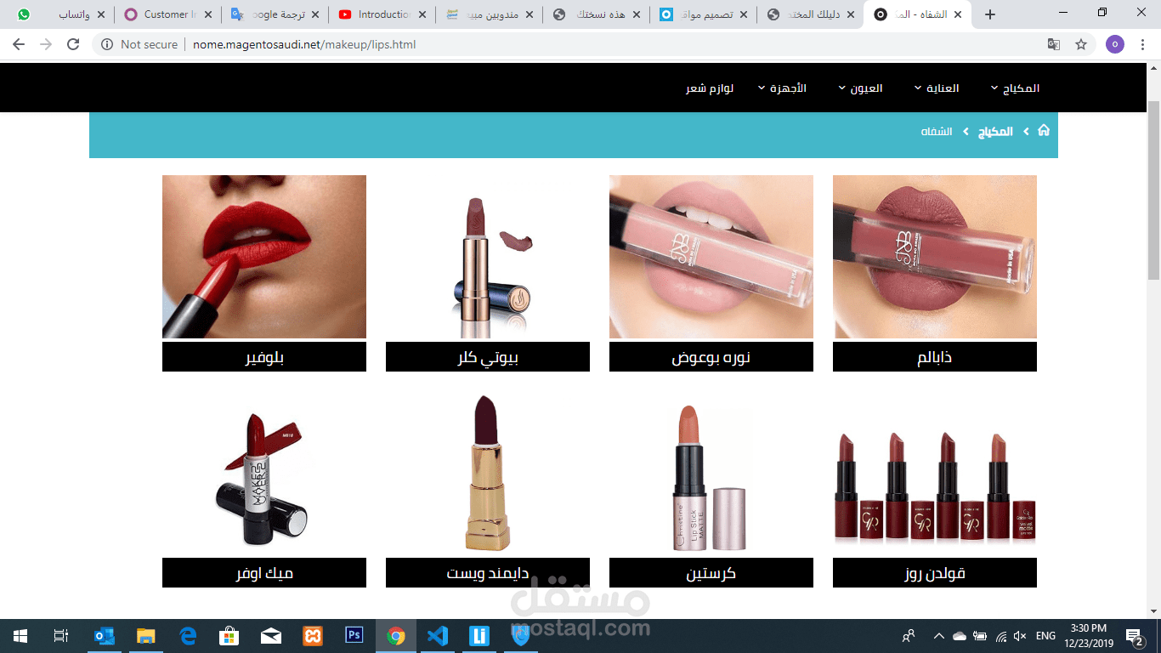
Task: Click the forward navigation arrow
Action: tap(46, 44)
